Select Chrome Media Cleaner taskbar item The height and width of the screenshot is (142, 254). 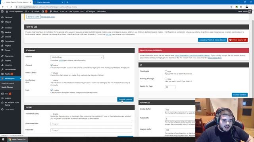click(x=17, y=139)
